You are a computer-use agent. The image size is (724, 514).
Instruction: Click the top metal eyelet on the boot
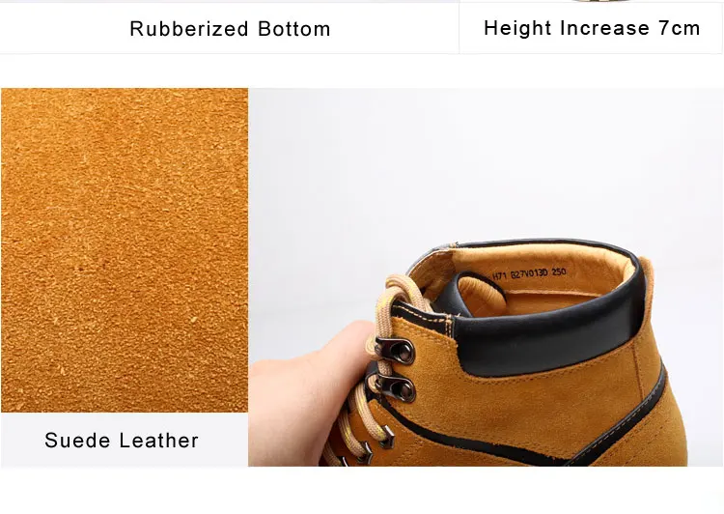(396, 351)
